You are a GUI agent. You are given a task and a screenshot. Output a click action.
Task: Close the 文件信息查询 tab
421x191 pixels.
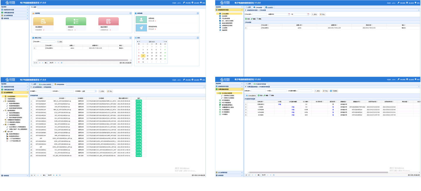65,84
